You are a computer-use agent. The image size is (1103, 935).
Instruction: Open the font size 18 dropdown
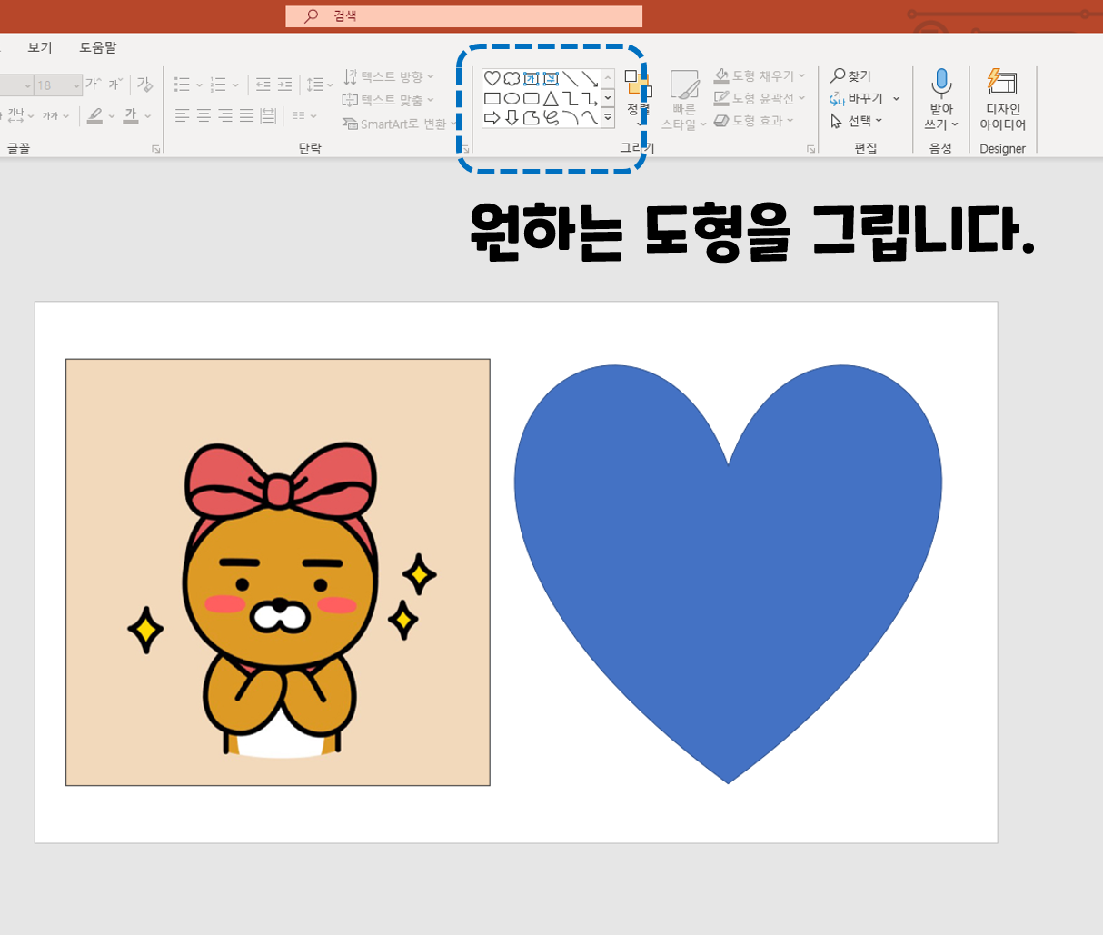(75, 85)
